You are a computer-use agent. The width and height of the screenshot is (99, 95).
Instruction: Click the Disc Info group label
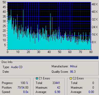[7, 62]
